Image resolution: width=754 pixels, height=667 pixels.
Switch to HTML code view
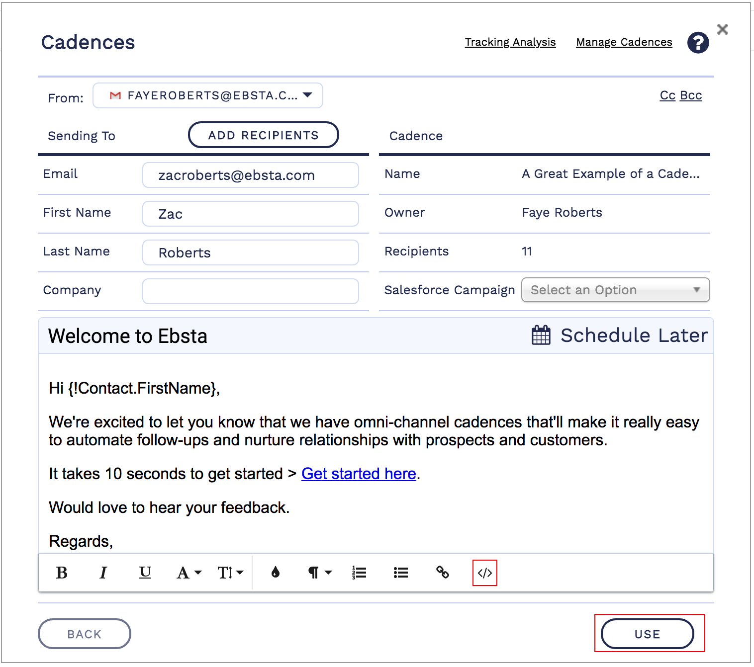484,573
